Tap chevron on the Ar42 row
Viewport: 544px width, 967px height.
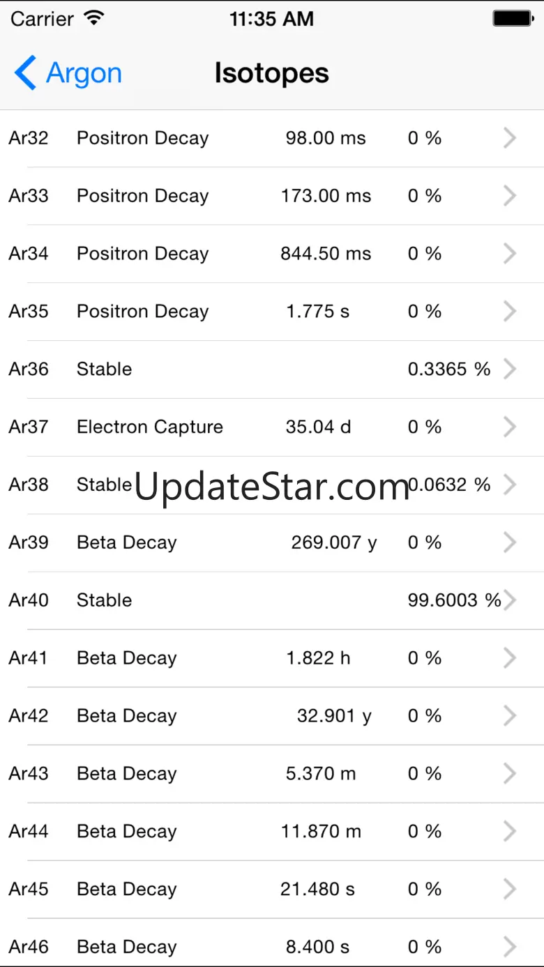510,716
